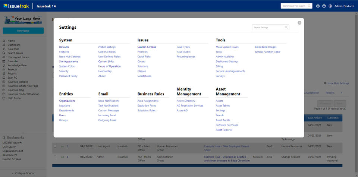Click the Calendar sidebar icon
Viewport: 358px width, 177px height.
point(4,61)
